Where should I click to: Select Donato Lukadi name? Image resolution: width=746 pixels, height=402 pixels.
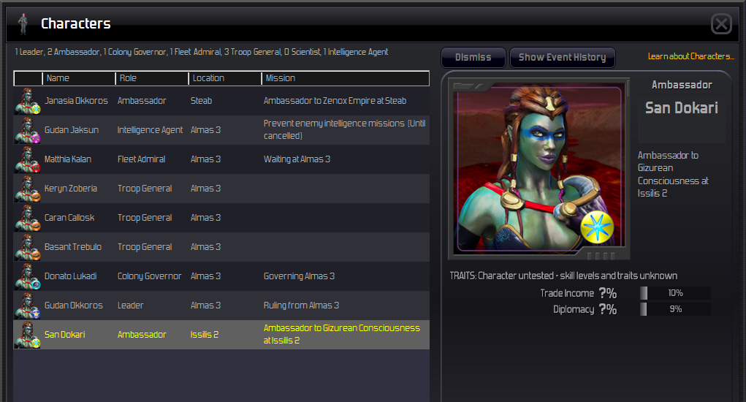click(x=70, y=276)
